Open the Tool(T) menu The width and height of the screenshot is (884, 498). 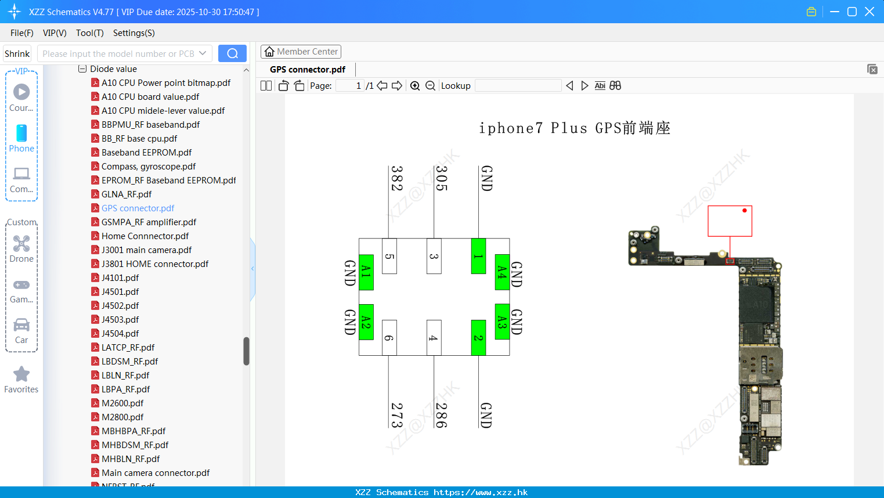pos(90,33)
